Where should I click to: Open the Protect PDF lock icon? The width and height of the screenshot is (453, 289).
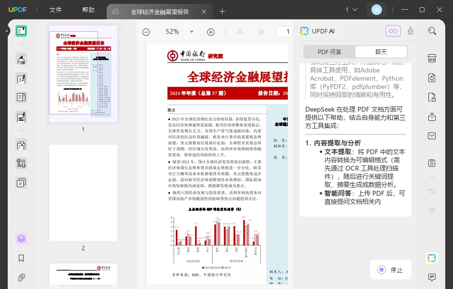click(x=432, y=97)
